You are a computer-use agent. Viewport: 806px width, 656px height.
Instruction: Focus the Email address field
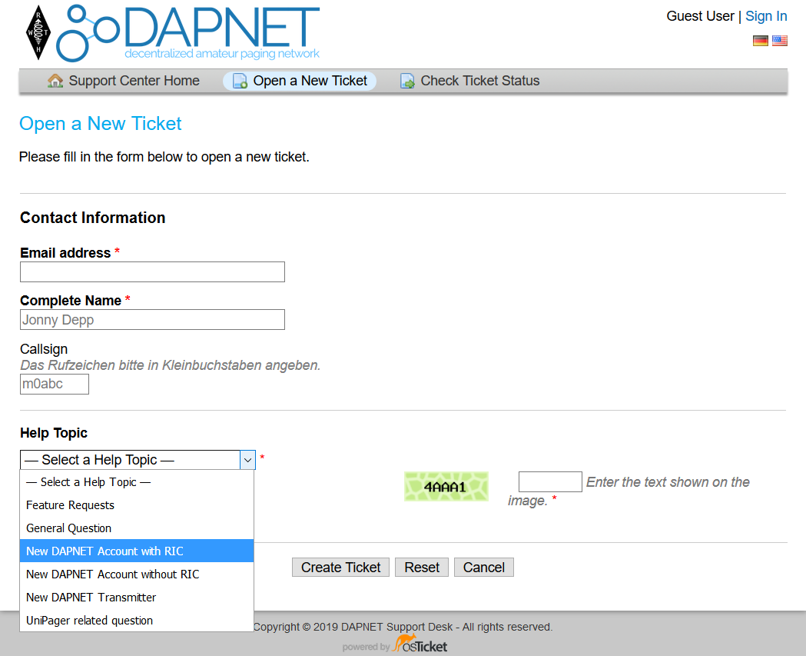click(x=152, y=271)
